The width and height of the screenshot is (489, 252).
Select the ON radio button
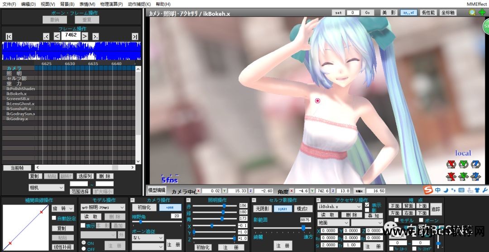[x=84, y=243]
